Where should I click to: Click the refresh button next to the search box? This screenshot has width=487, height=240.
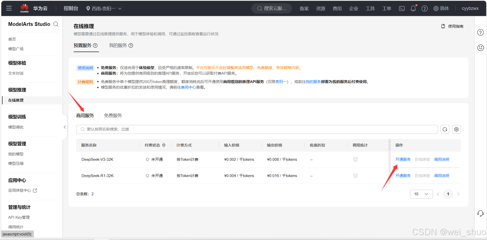[445, 129]
